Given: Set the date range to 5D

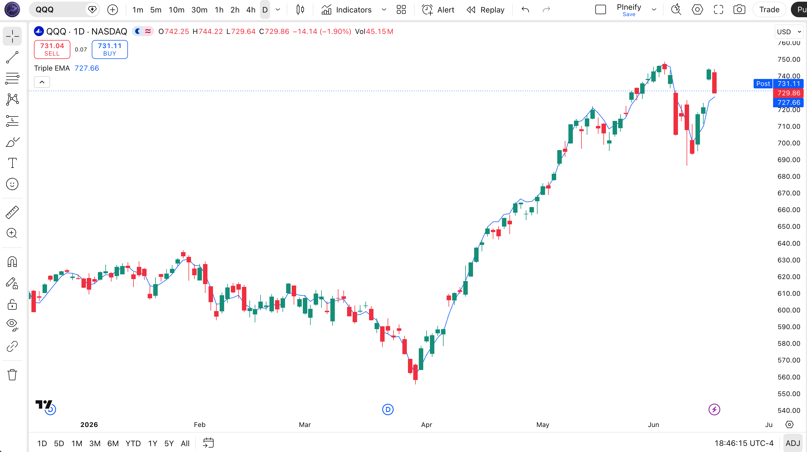Looking at the screenshot, I should pyautogui.click(x=59, y=443).
